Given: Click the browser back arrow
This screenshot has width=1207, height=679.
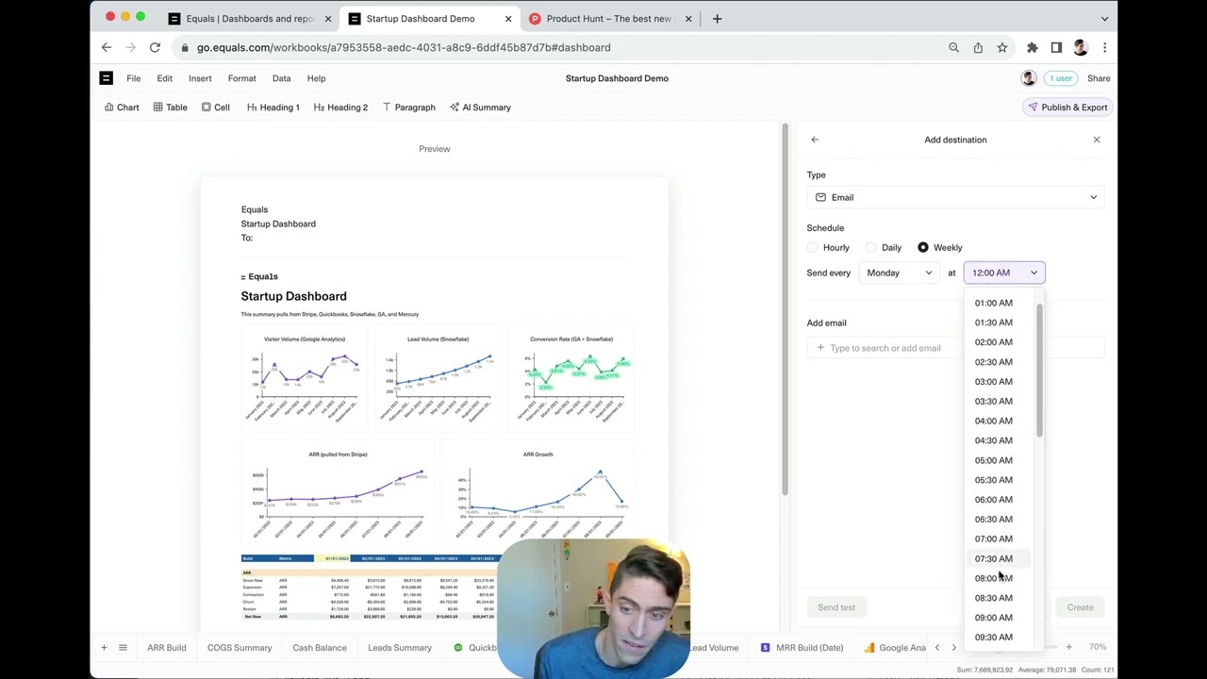Looking at the screenshot, I should point(107,47).
